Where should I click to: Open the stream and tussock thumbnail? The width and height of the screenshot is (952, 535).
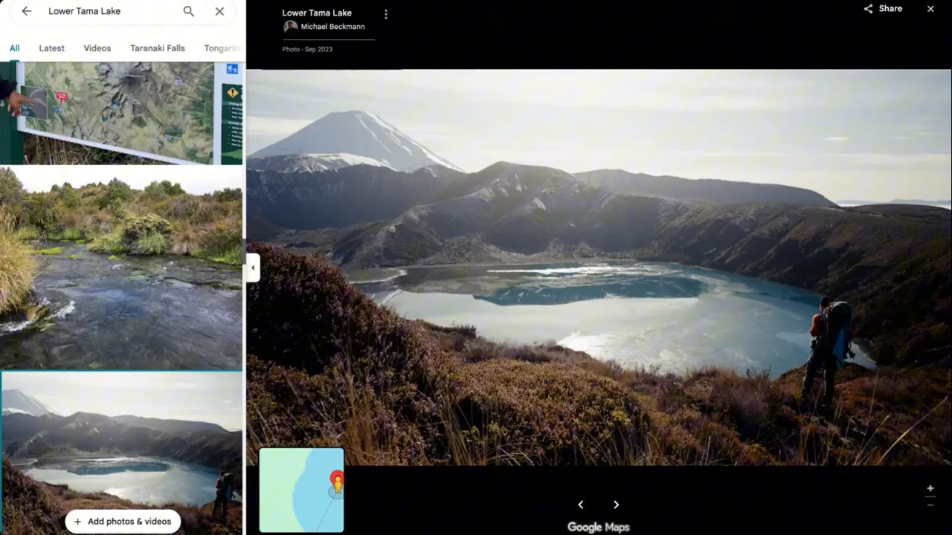[x=121, y=267]
